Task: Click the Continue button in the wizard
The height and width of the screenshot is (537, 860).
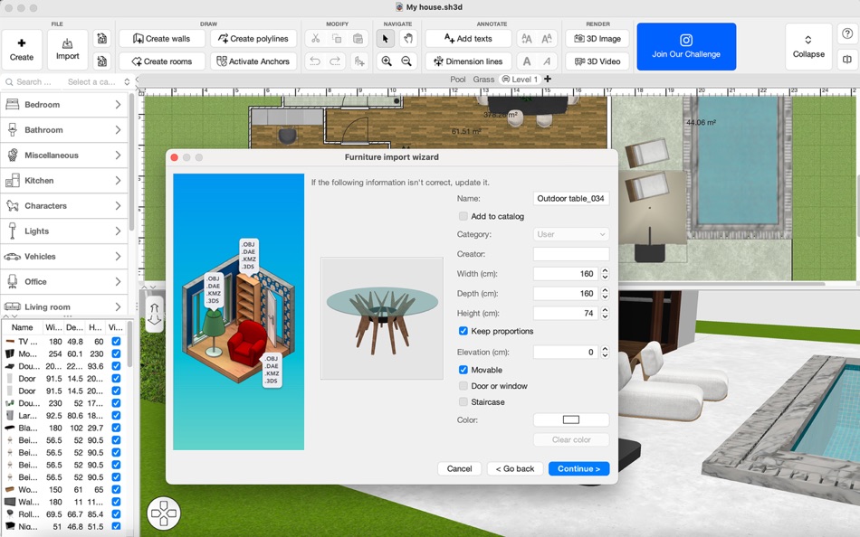Action: pos(578,468)
